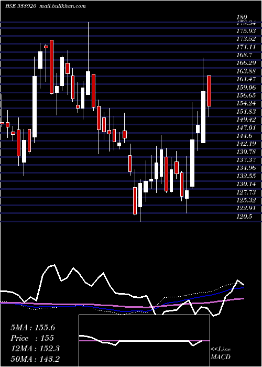Select the 127.73 price level label

(x=246, y=192)
